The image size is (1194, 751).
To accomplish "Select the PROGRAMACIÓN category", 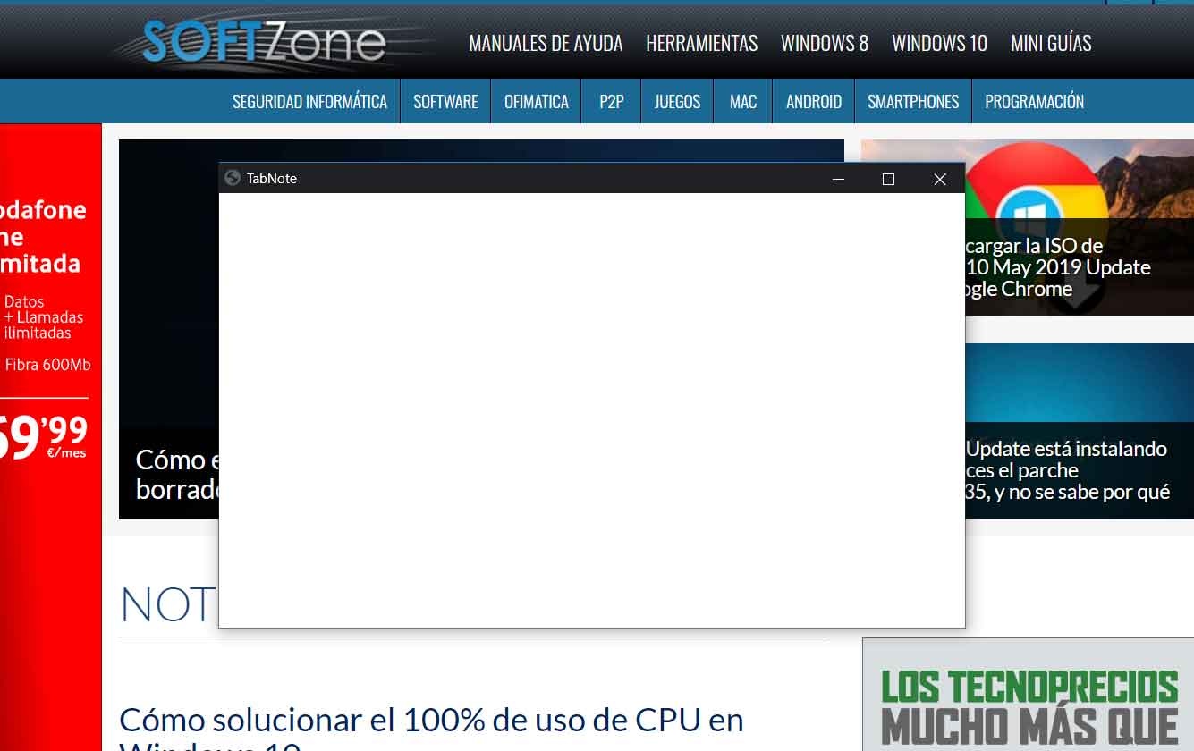I will [x=1035, y=101].
